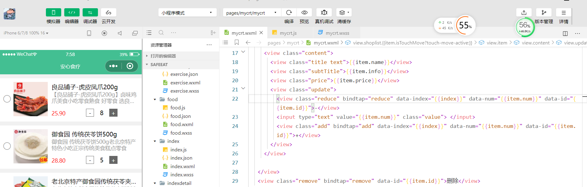This screenshot has height=187, width=587.
Task: Click the 编译 compile refresh icon
Action: [x=289, y=12]
